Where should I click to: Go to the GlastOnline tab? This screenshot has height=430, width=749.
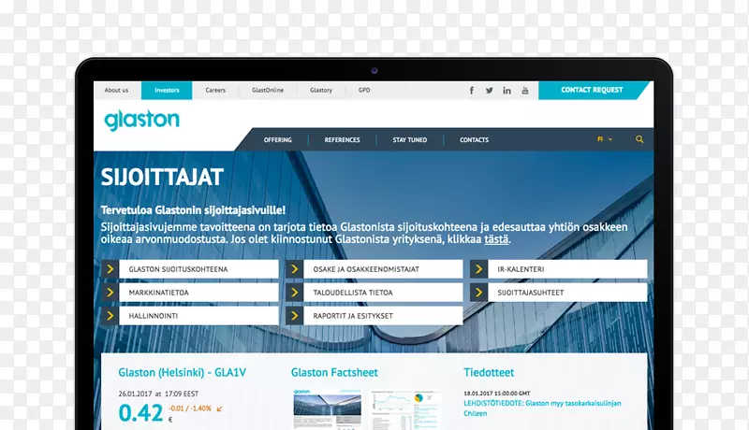click(x=268, y=90)
